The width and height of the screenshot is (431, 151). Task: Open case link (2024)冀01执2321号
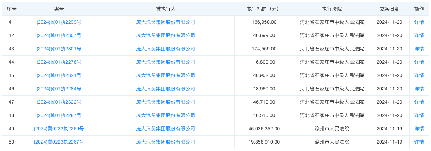tap(59, 75)
